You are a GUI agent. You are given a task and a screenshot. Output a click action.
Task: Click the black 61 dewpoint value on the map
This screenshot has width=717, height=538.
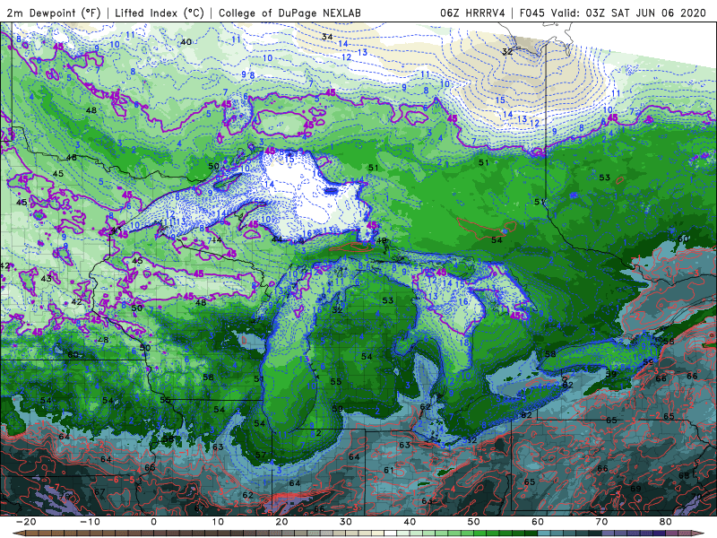pyautogui.click(x=389, y=470)
